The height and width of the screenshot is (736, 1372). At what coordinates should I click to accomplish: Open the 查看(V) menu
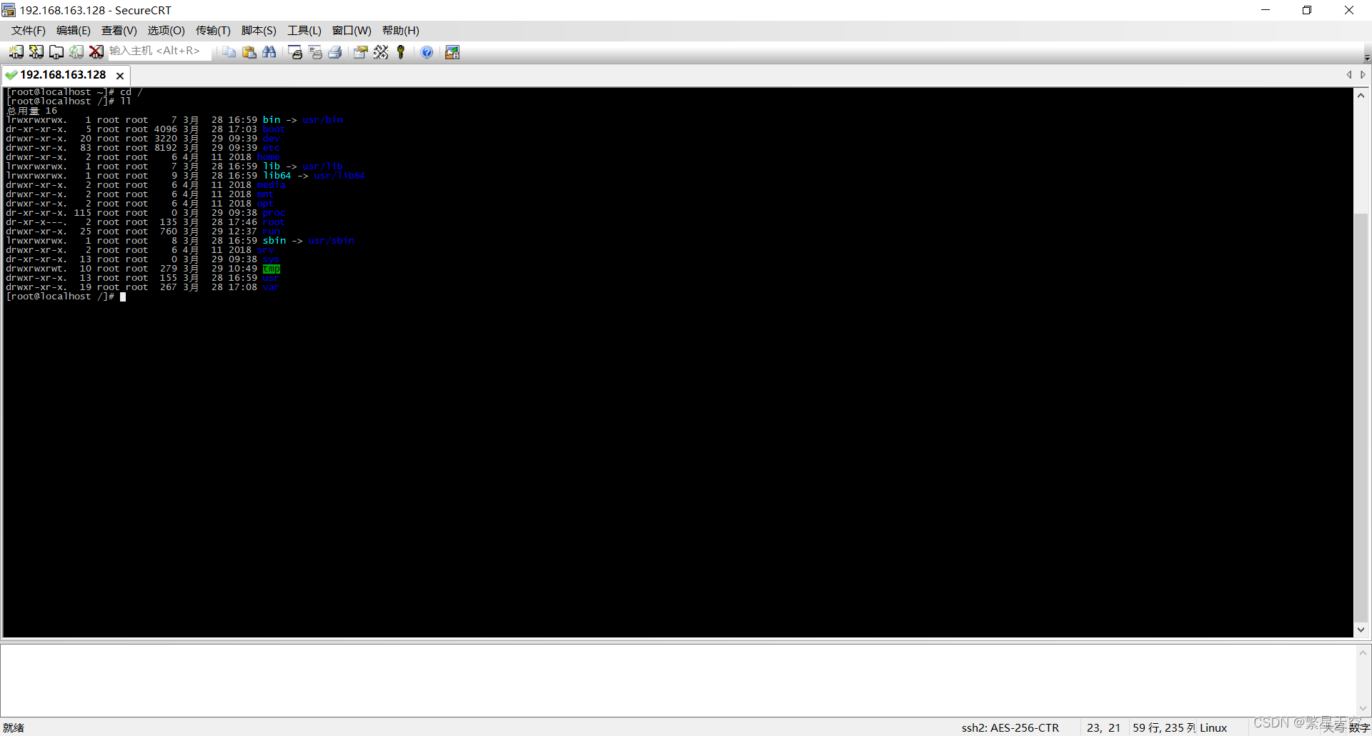(x=119, y=31)
